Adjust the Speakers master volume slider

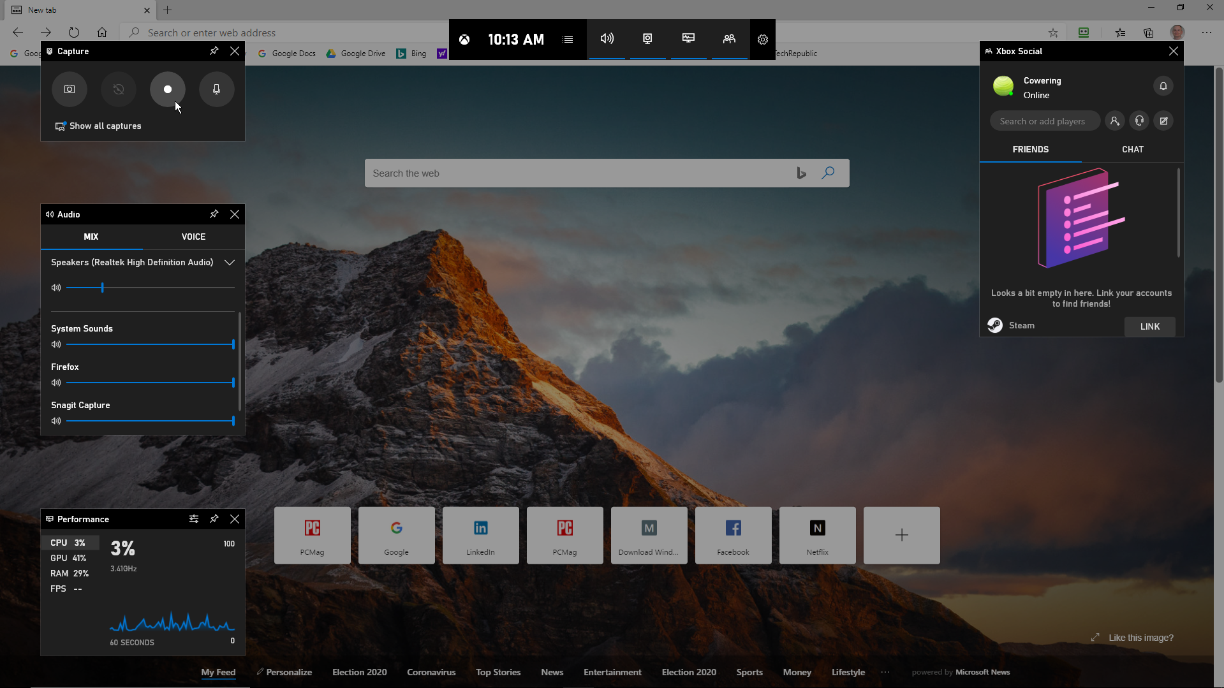[151, 288]
